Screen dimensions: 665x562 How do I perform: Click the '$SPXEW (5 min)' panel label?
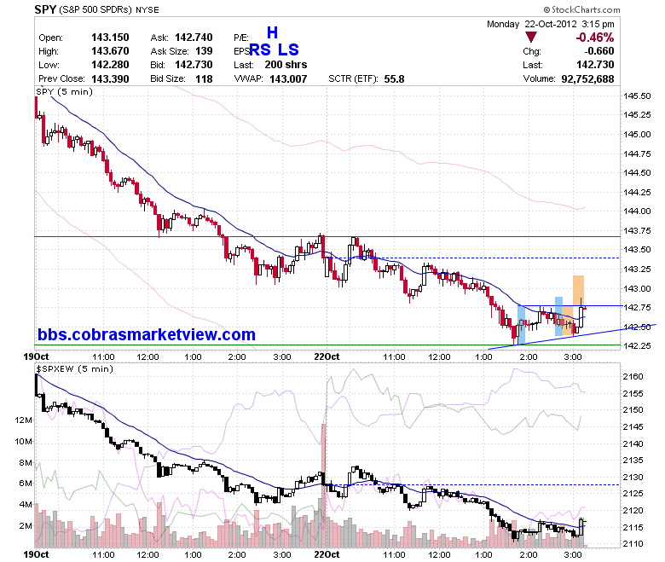[x=75, y=368]
